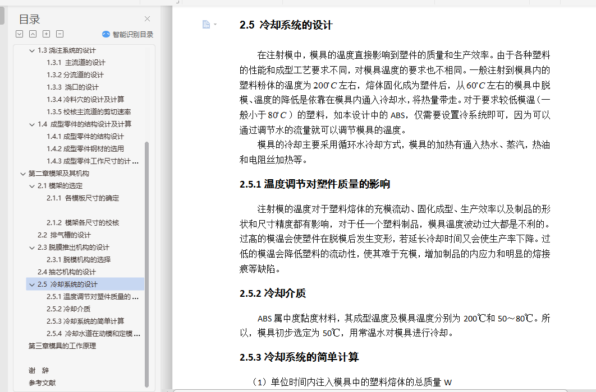Close the 目录 outline panel
This screenshot has width=596, height=392.
[x=148, y=18]
